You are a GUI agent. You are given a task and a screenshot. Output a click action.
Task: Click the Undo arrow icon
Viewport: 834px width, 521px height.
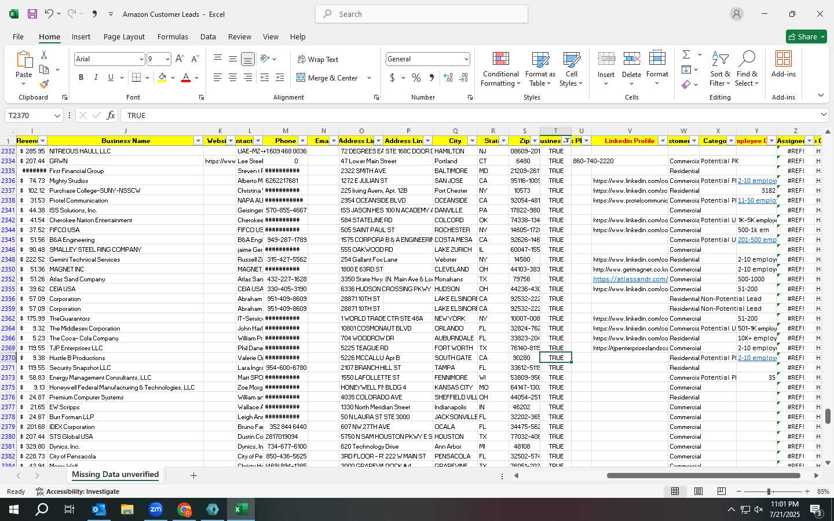pos(49,14)
